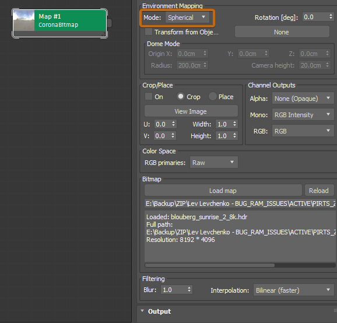Enable the Transform from Object checkbox

pos(149,32)
